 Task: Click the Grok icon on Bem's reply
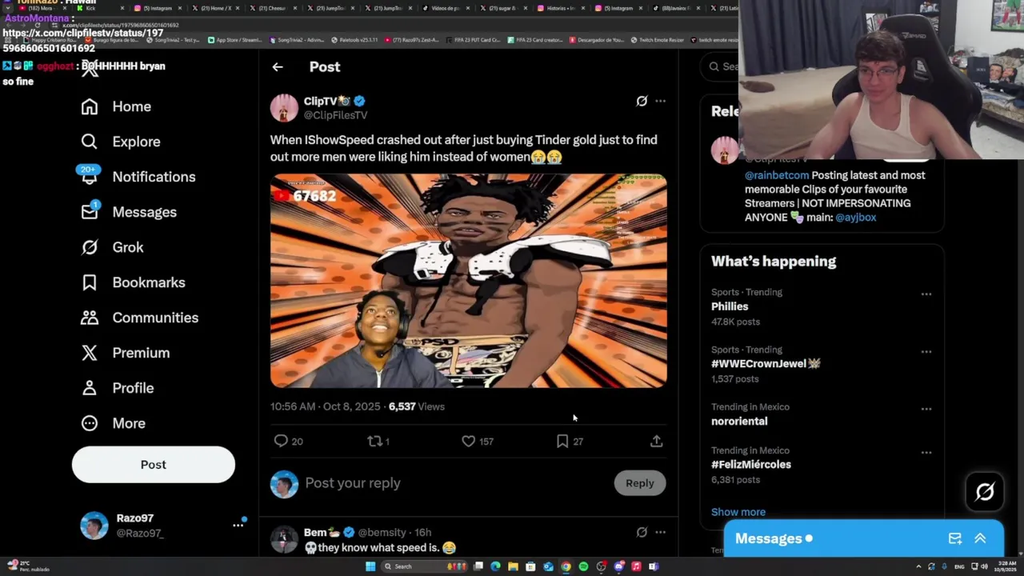(642, 532)
